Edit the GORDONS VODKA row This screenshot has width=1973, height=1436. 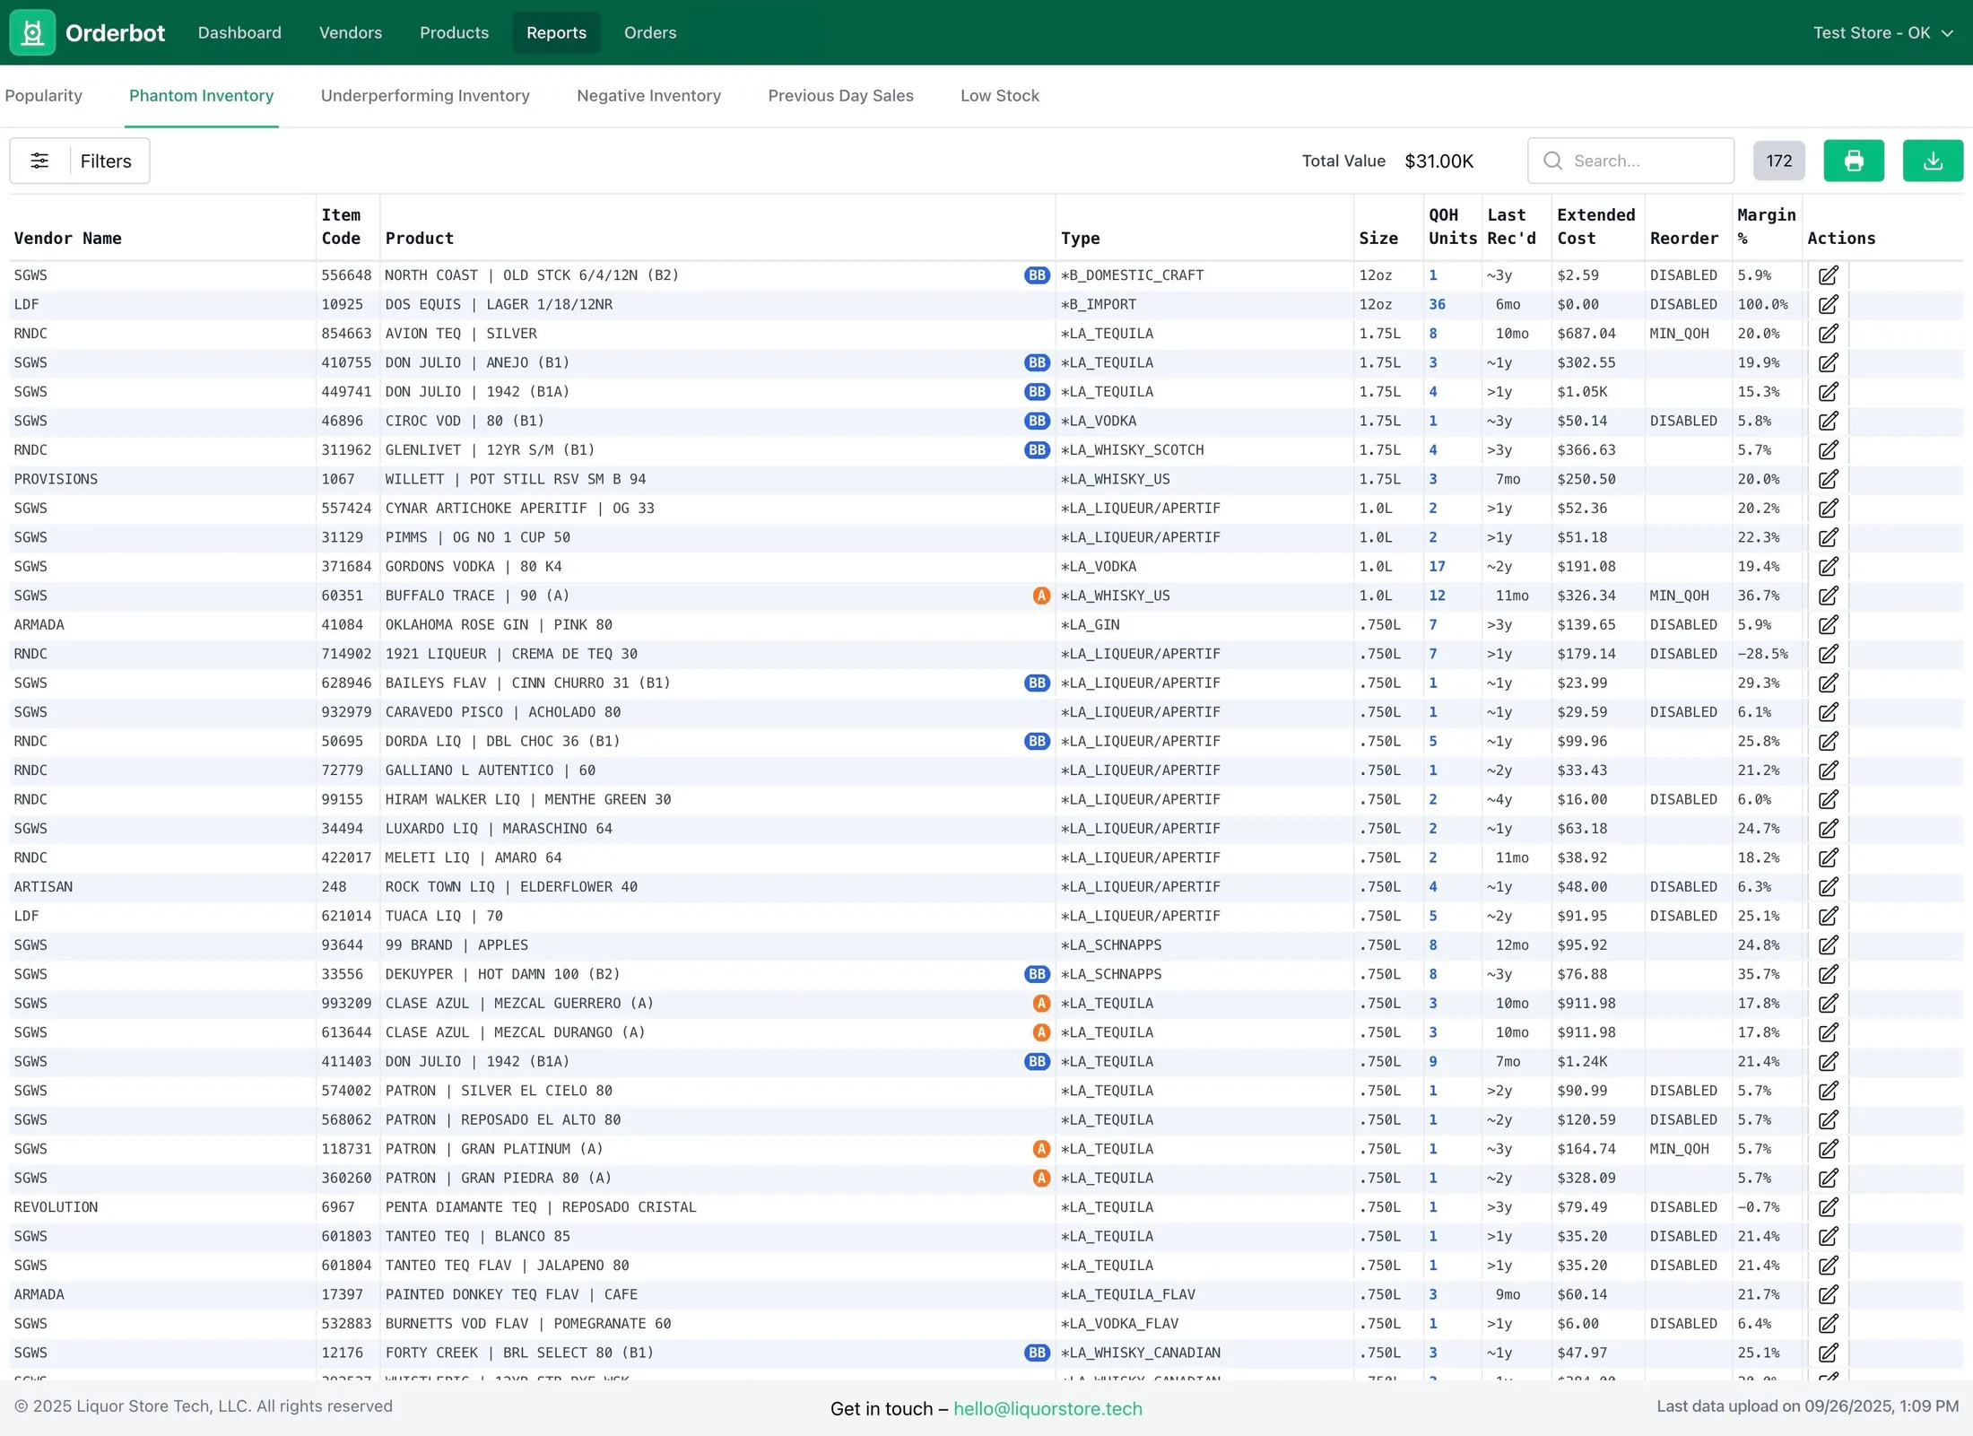pos(1829,567)
